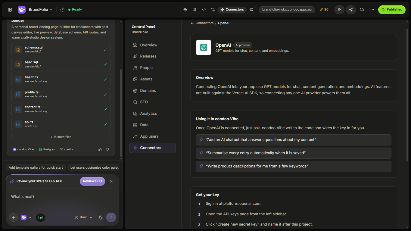The image size is (411, 231).
Task: Open content.ts file card
Action: click(61, 109)
